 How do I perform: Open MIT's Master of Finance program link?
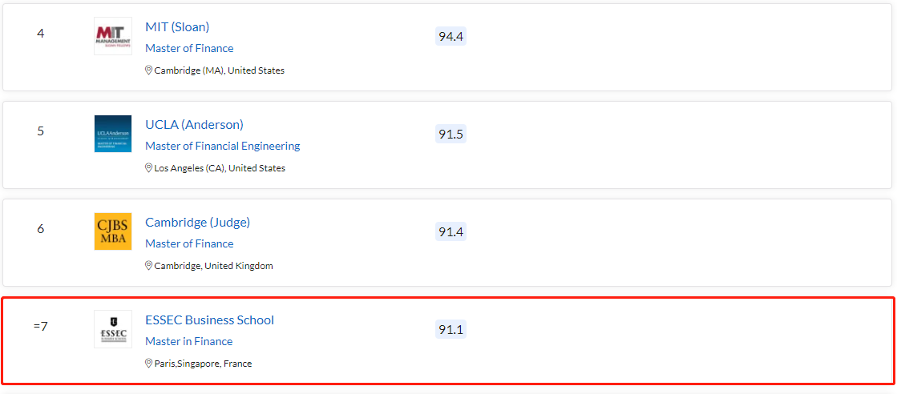tap(189, 48)
